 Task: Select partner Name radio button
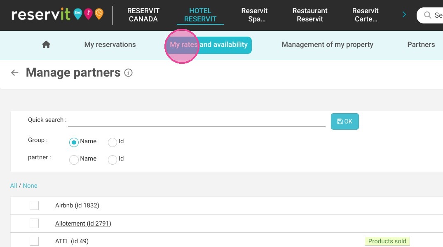tap(74, 160)
